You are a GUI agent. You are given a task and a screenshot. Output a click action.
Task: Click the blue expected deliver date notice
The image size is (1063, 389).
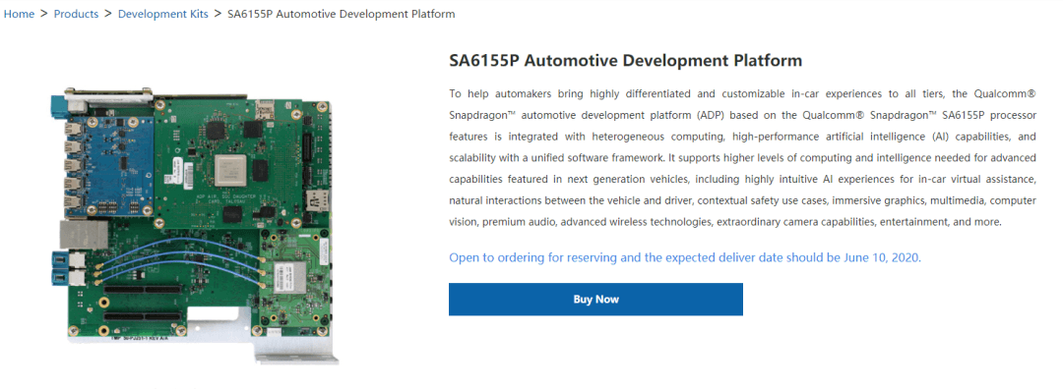pos(685,257)
